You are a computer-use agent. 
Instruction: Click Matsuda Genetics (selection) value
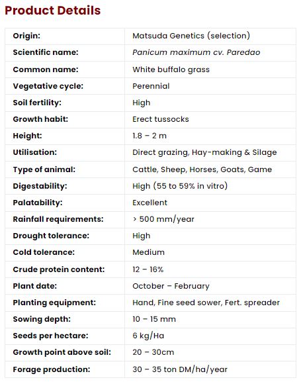click(x=191, y=36)
